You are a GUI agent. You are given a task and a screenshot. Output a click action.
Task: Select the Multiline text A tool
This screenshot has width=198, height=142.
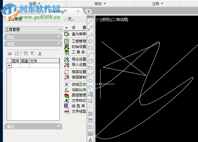90,140
